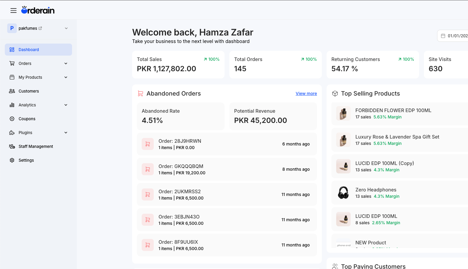Click the Total Sales 100% growth indicator
The height and width of the screenshot is (269, 468).
pyautogui.click(x=211, y=59)
